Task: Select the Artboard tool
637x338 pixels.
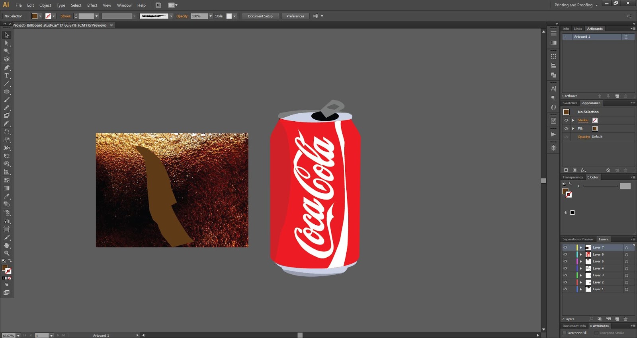Action: (7, 229)
